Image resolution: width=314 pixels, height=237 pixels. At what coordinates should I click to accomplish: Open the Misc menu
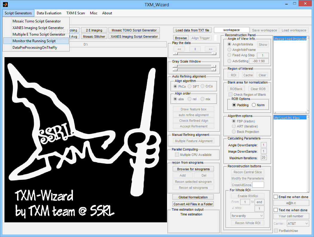[94, 13]
